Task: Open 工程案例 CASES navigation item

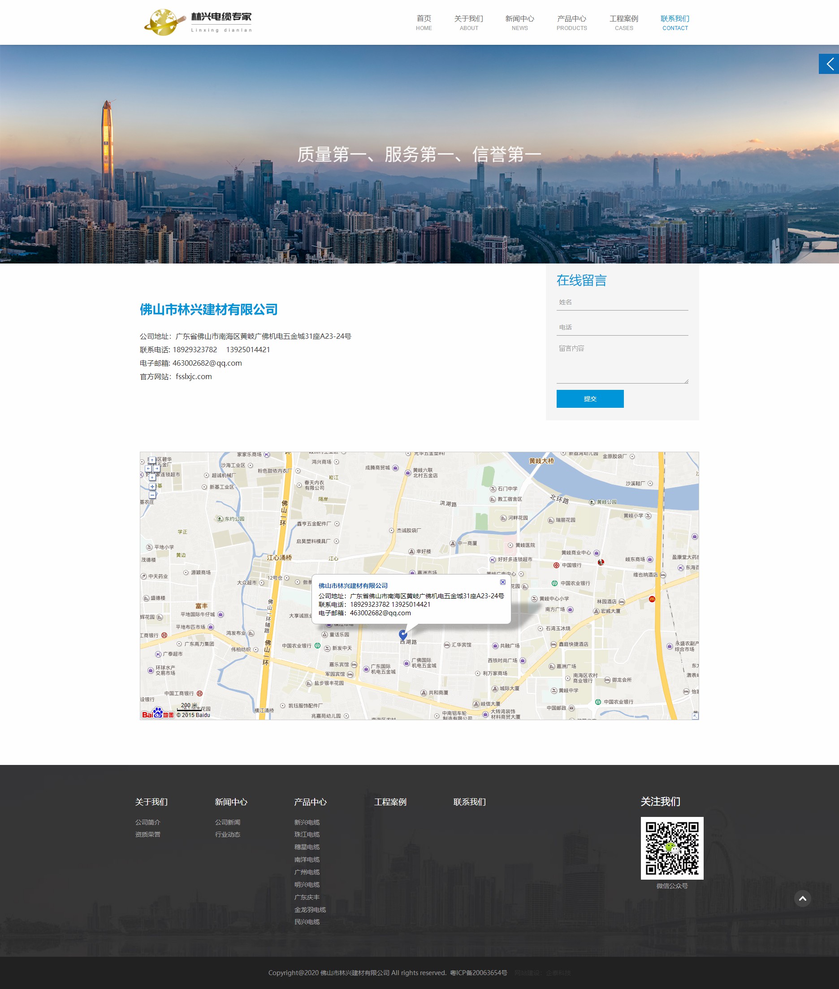Action: [x=623, y=22]
